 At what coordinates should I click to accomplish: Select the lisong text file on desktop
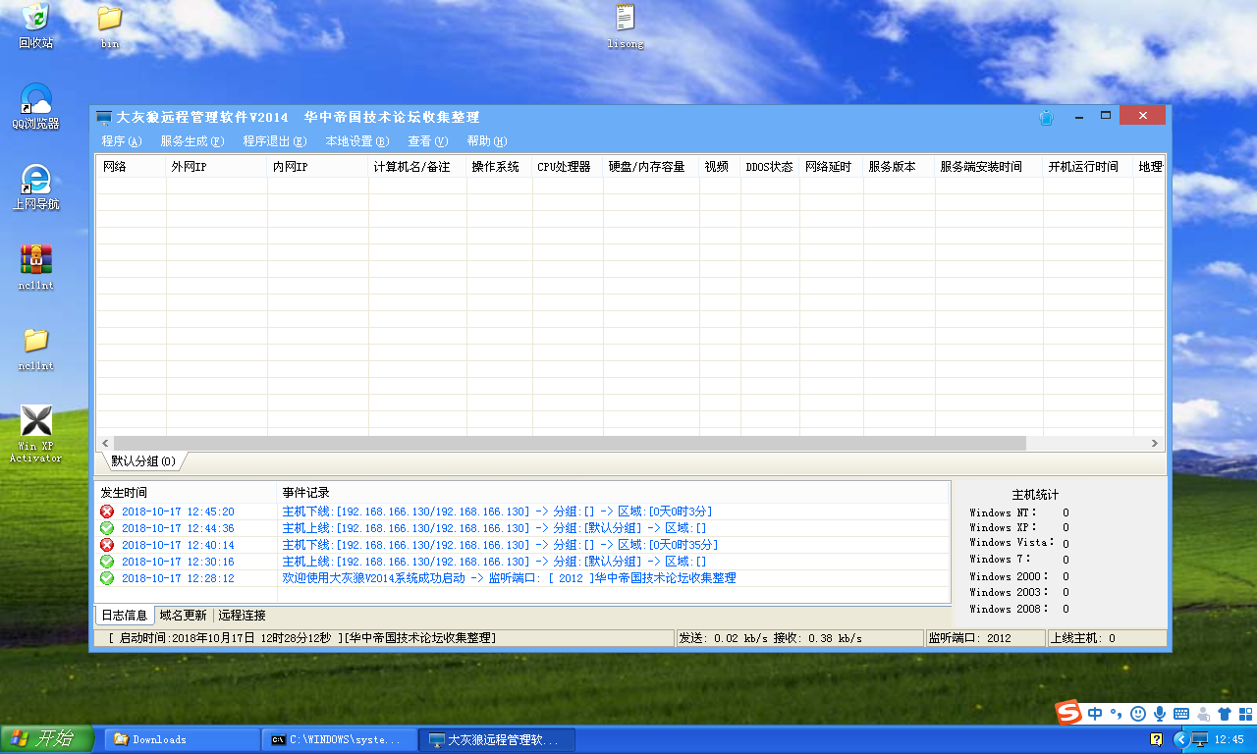(x=626, y=27)
